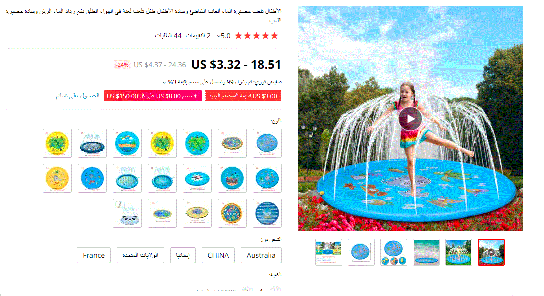Open the mat dimensions thumbnail image
This screenshot has width=544, height=296.
click(361, 252)
